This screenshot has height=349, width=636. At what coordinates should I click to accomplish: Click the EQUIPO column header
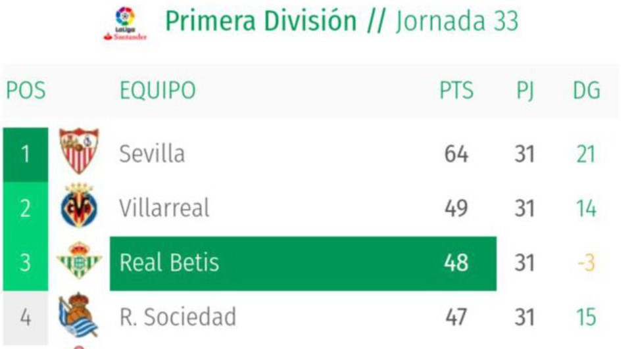pos(157,91)
